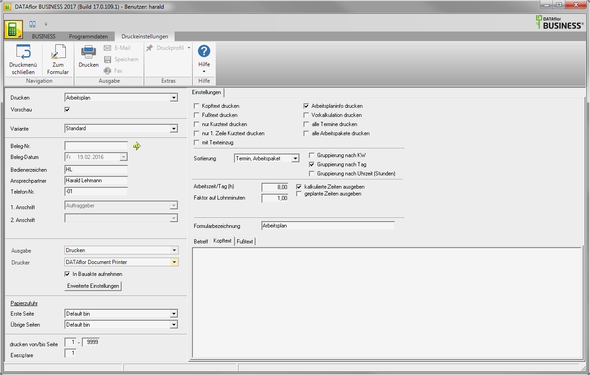Disable Arbeitsplaninfo drucken checkbox

307,106
